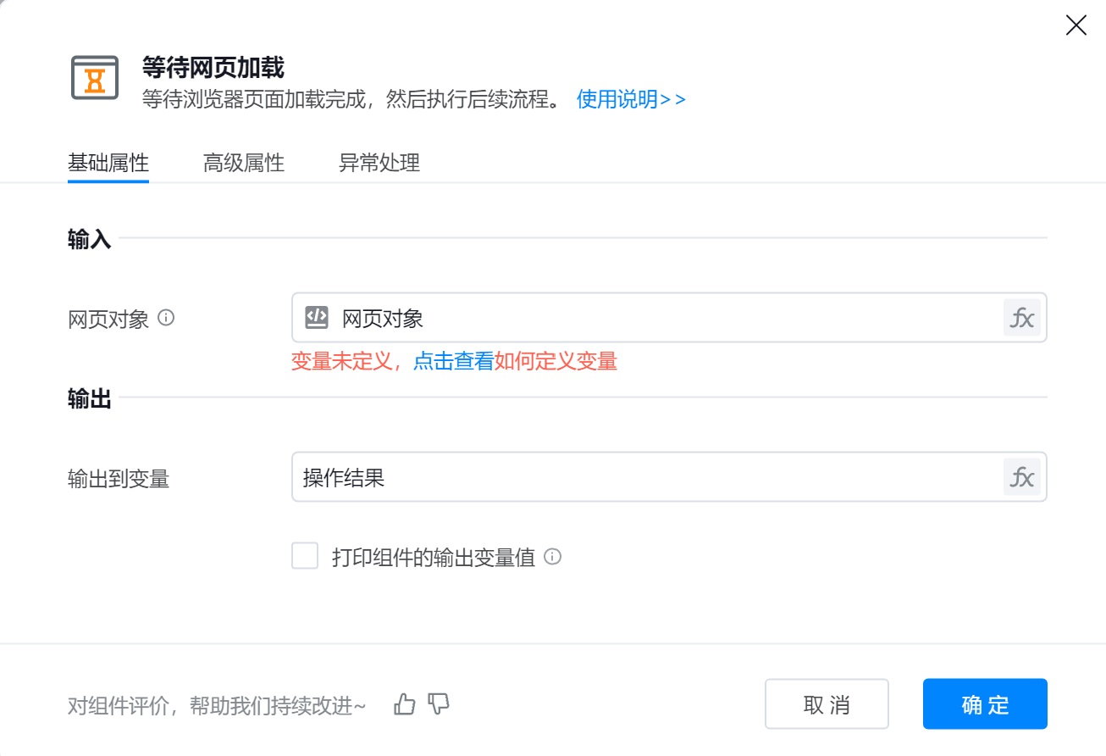Open fx expression editor for 输出到变量
1106x756 pixels.
tap(1021, 477)
